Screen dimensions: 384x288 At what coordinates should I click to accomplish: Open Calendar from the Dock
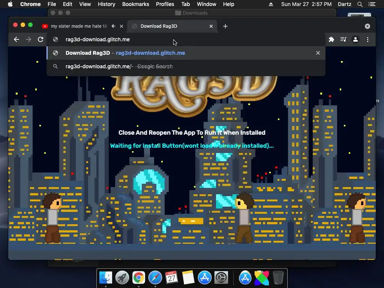click(171, 278)
